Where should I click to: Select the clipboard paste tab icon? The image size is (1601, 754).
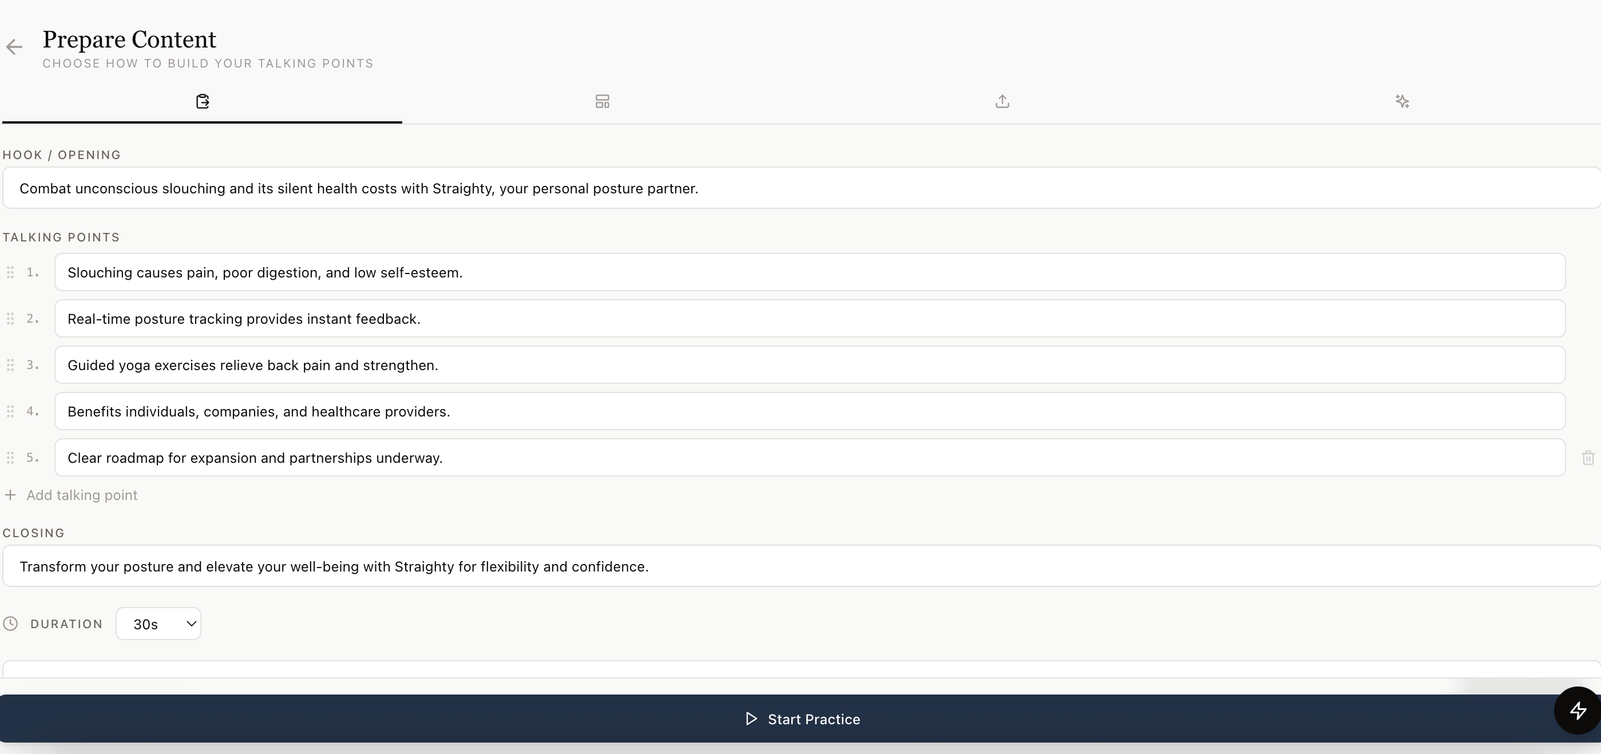(203, 101)
